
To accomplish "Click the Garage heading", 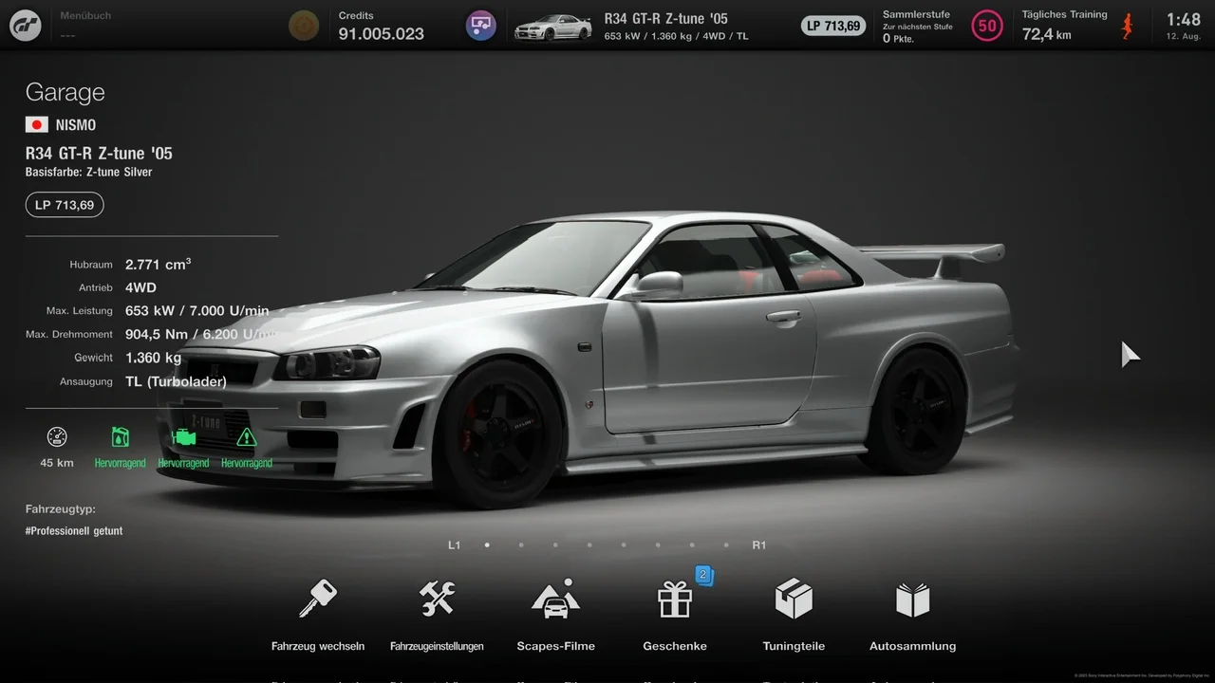I will tap(65, 92).
